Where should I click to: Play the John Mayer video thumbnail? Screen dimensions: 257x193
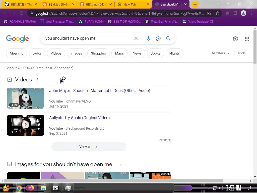pos(26,98)
